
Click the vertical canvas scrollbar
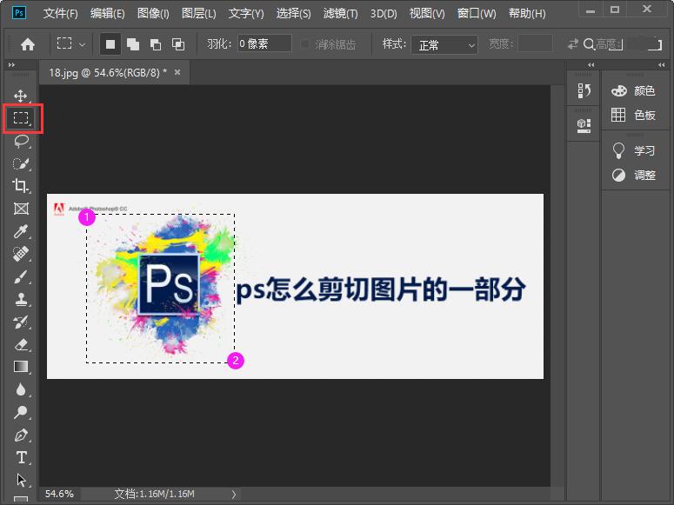[557, 285]
